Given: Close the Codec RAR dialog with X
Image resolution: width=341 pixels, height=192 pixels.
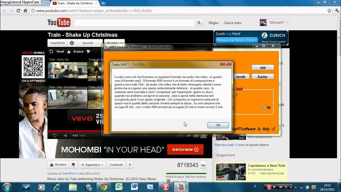Looking at the screenshot, I should (226, 63).
